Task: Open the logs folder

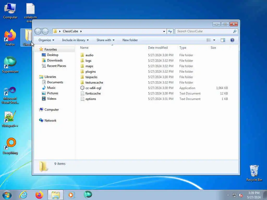Action: pos(88,60)
